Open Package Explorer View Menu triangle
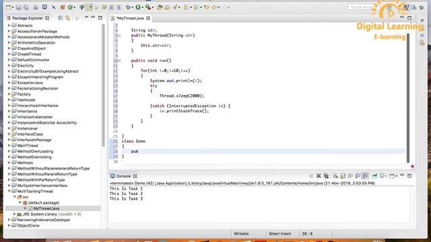The width and height of the screenshot is (431, 242). point(86,17)
